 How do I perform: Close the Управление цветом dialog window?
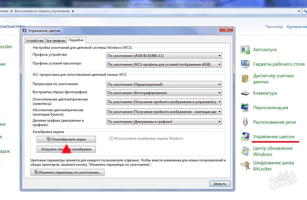pyautogui.click(x=226, y=29)
